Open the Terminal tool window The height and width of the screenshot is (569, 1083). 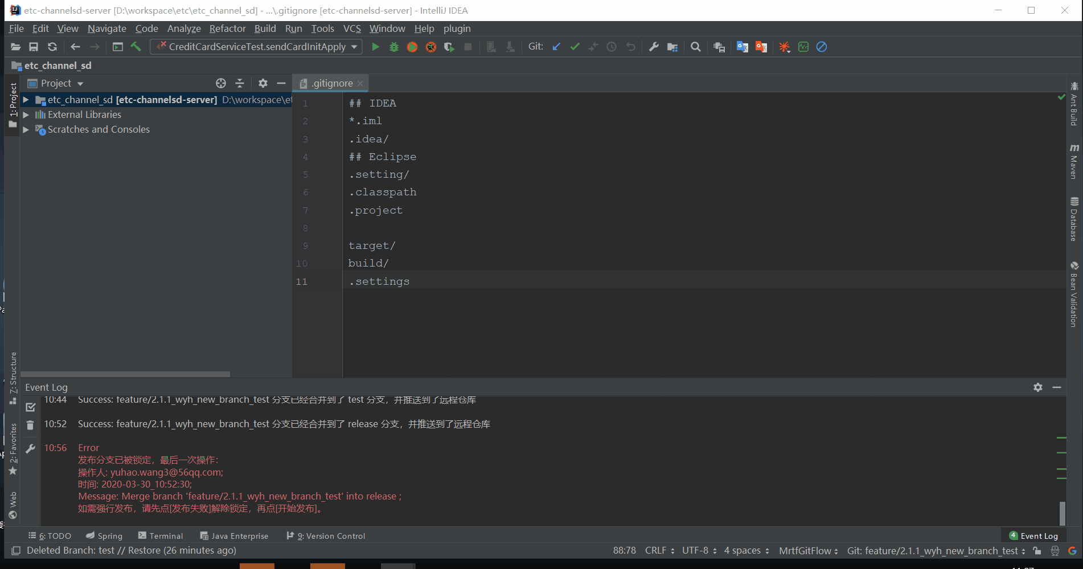(161, 536)
